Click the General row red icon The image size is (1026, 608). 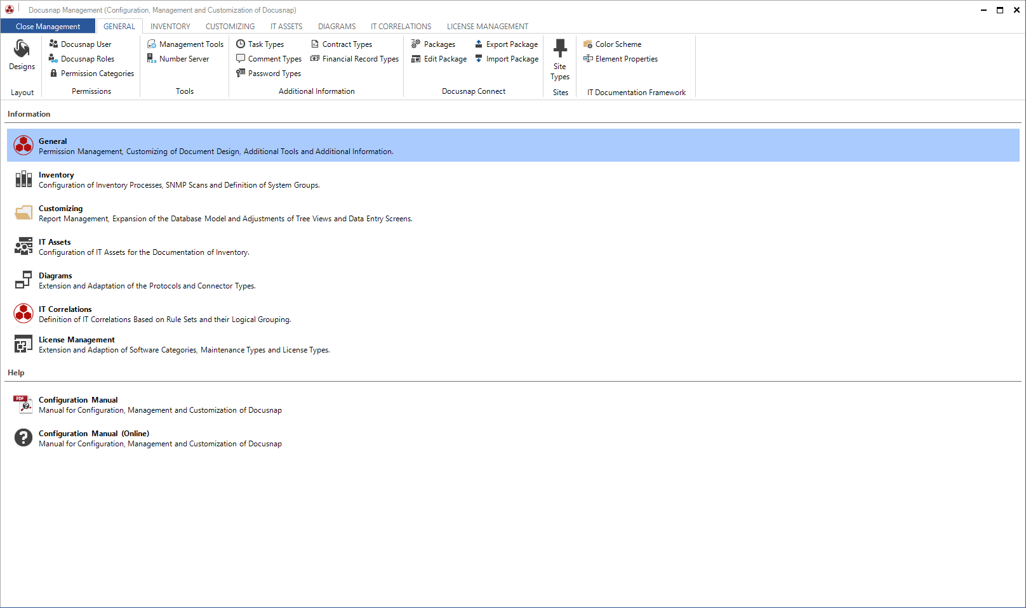click(x=23, y=145)
